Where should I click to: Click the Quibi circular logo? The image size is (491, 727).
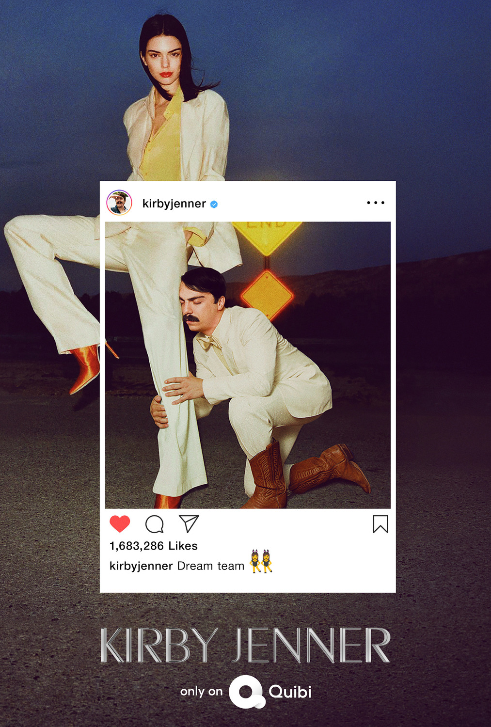click(246, 692)
